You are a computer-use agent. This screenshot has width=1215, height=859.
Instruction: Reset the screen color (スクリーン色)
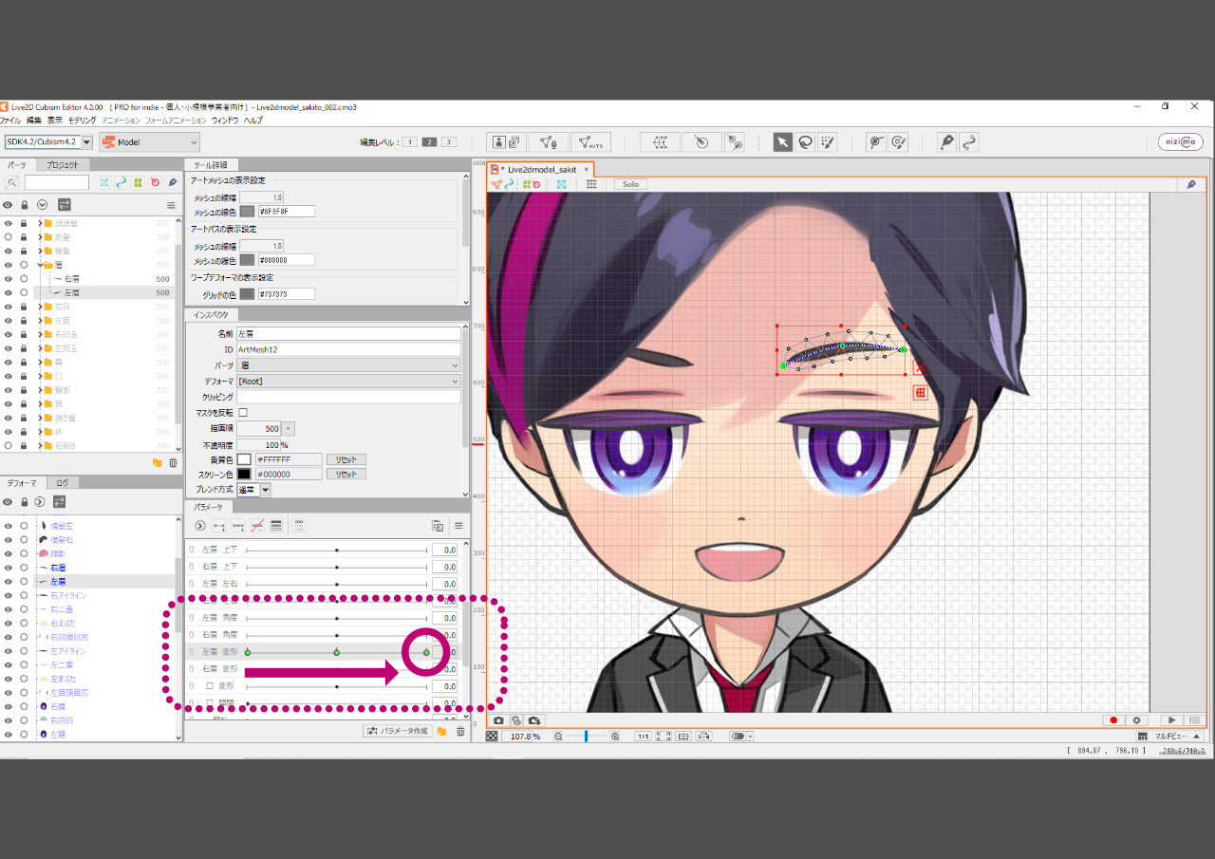pyautogui.click(x=346, y=474)
